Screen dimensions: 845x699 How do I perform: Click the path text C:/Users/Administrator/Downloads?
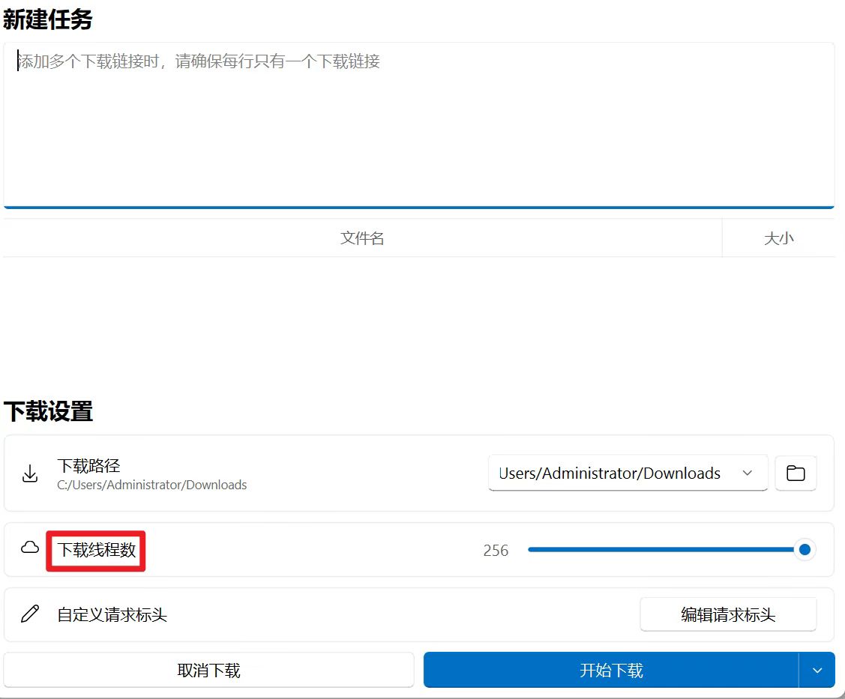[151, 485]
